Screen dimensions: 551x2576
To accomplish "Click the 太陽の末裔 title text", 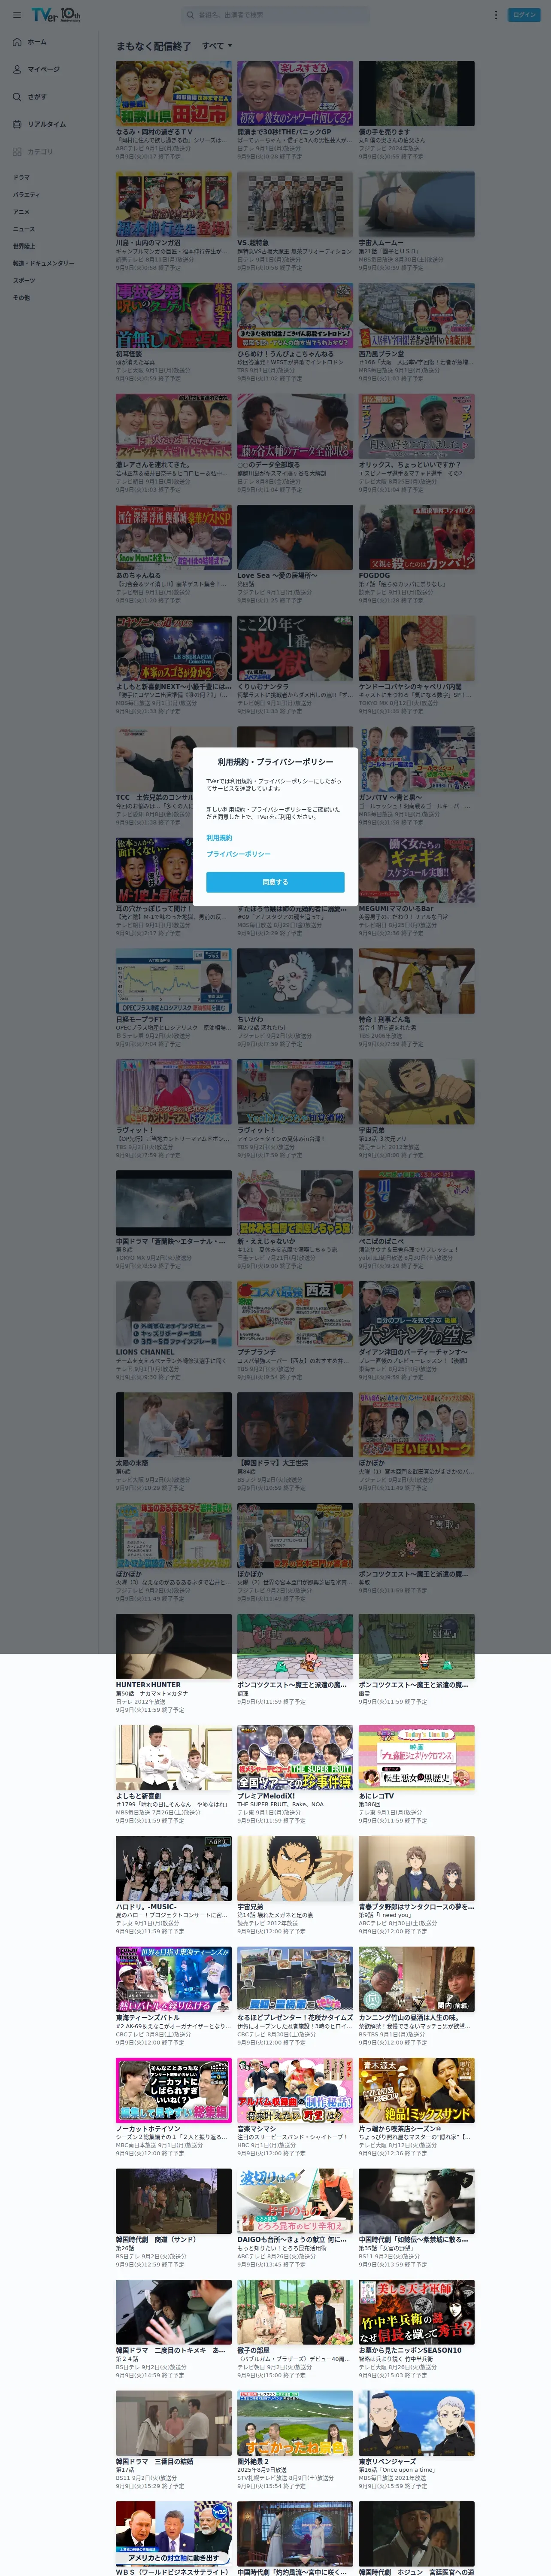I will tap(133, 1463).
